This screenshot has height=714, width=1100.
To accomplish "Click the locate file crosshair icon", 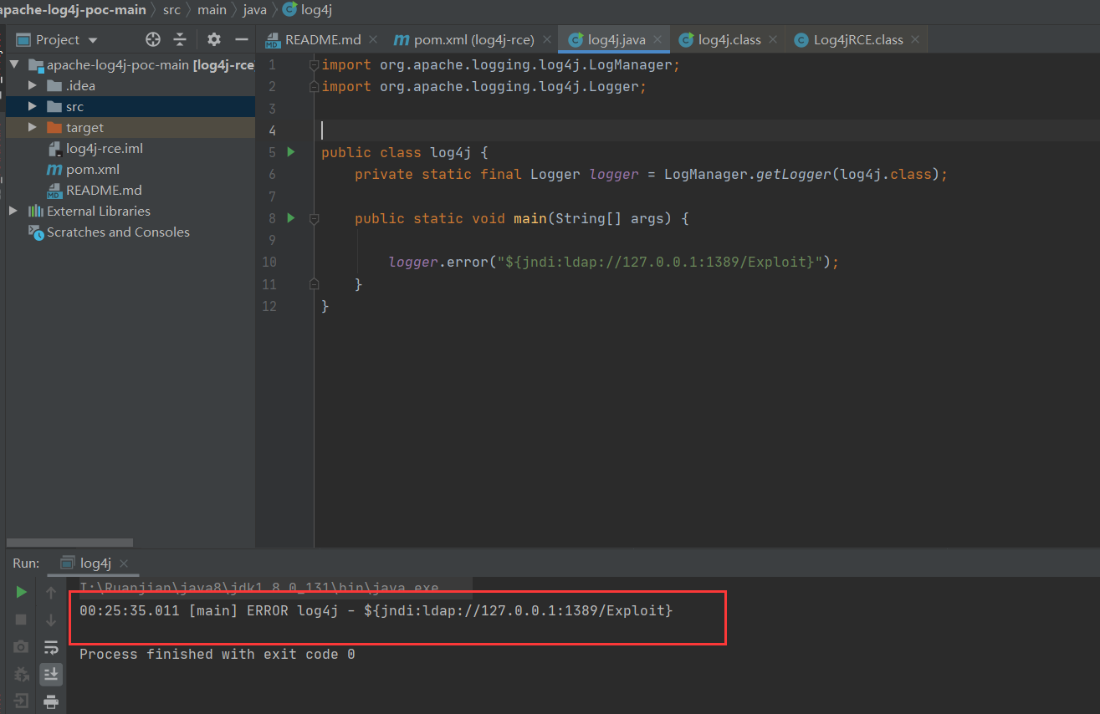I will (x=152, y=39).
